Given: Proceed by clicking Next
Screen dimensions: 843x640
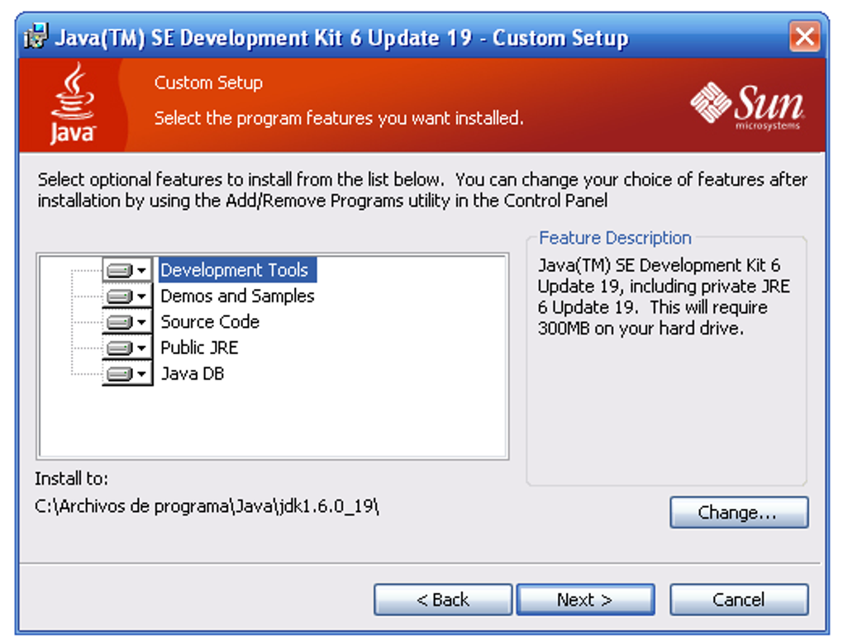Looking at the screenshot, I should point(585,600).
